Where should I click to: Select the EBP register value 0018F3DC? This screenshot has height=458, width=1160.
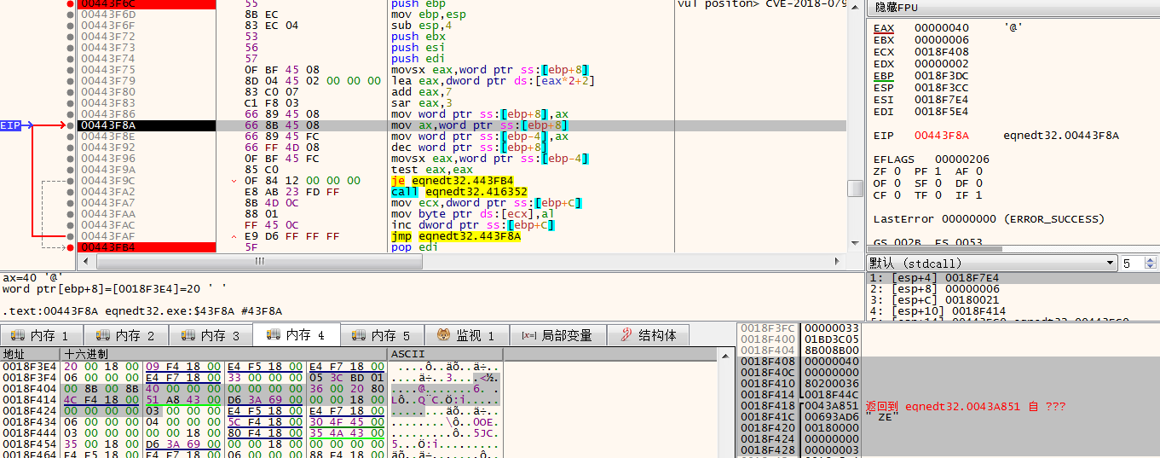[941, 76]
